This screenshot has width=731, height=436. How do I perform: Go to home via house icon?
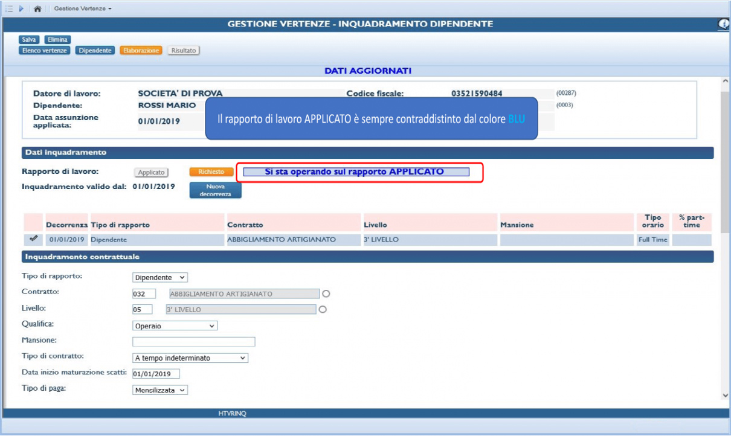[38, 9]
